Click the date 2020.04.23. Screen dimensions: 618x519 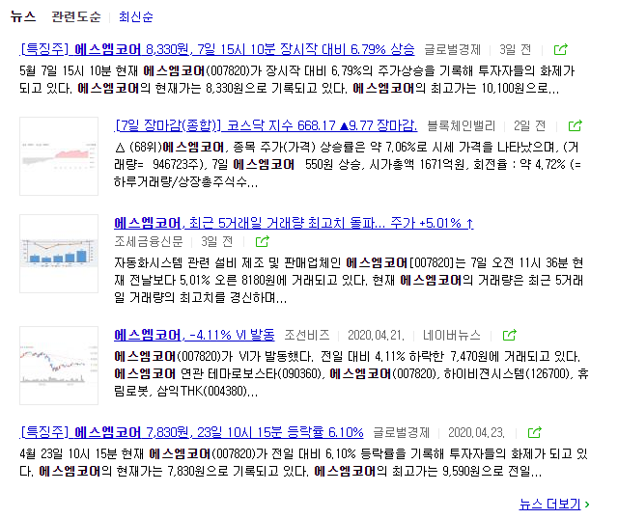coord(476,432)
